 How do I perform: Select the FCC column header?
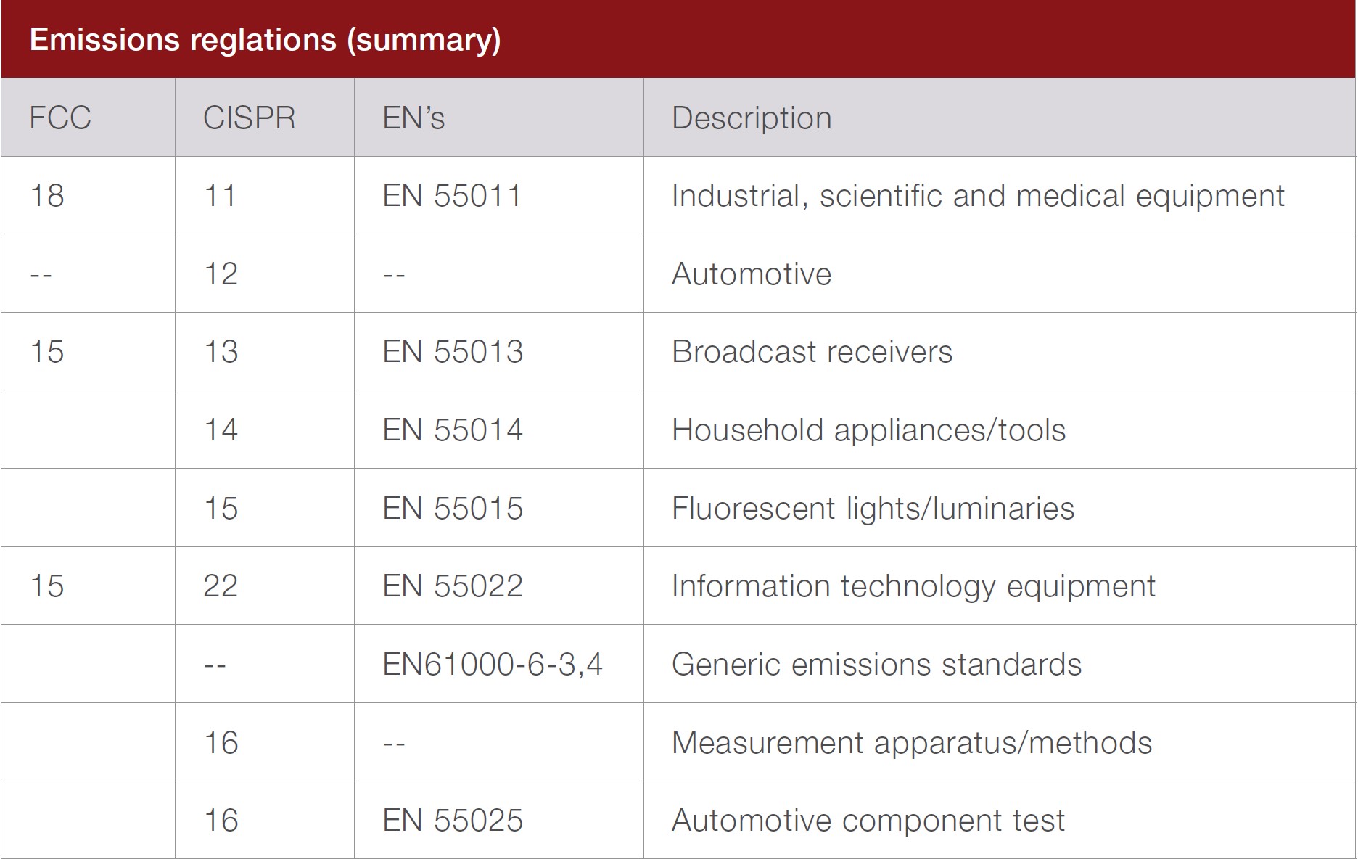(x=60, y=118)
